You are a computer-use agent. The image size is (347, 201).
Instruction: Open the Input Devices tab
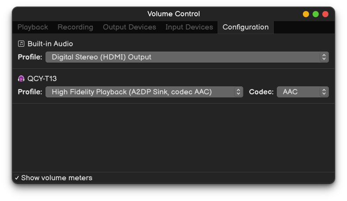[x=189, y=27]
